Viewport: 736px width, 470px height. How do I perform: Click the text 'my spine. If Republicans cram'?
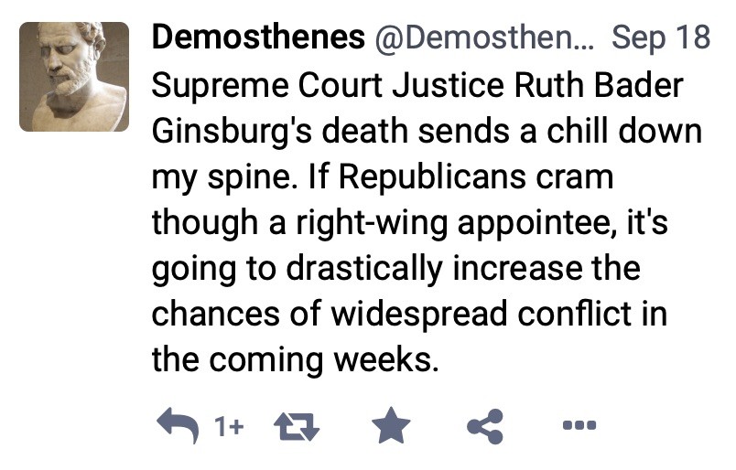point(383,178)
